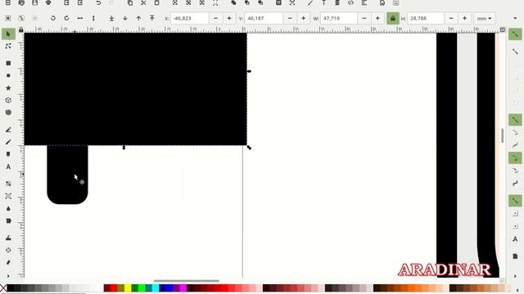Toggle the canvas guides lock at ruler corner

[21, 30]
